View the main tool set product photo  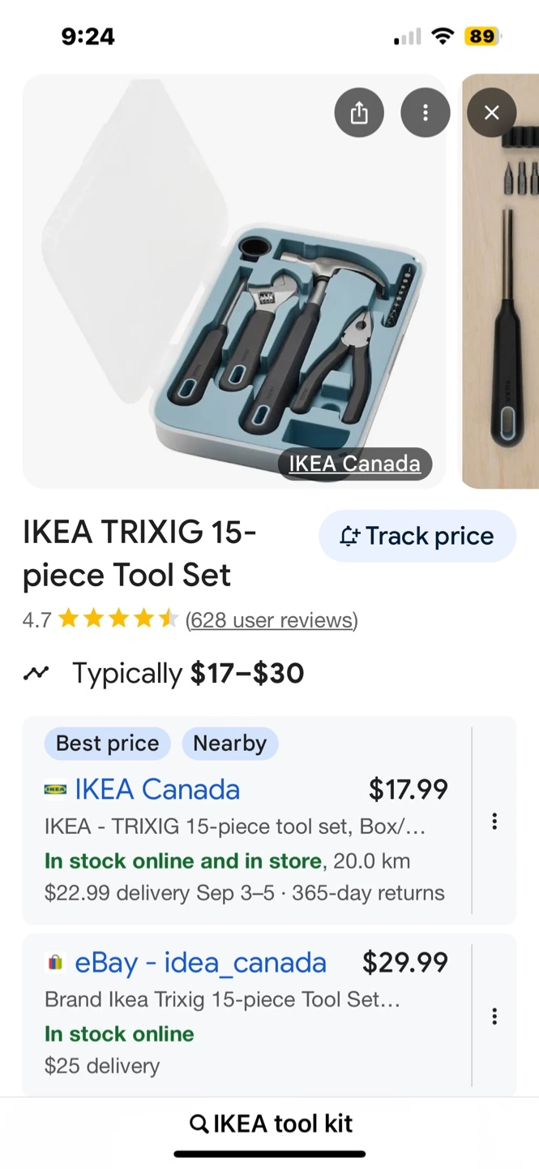click(x=233, y=281)
